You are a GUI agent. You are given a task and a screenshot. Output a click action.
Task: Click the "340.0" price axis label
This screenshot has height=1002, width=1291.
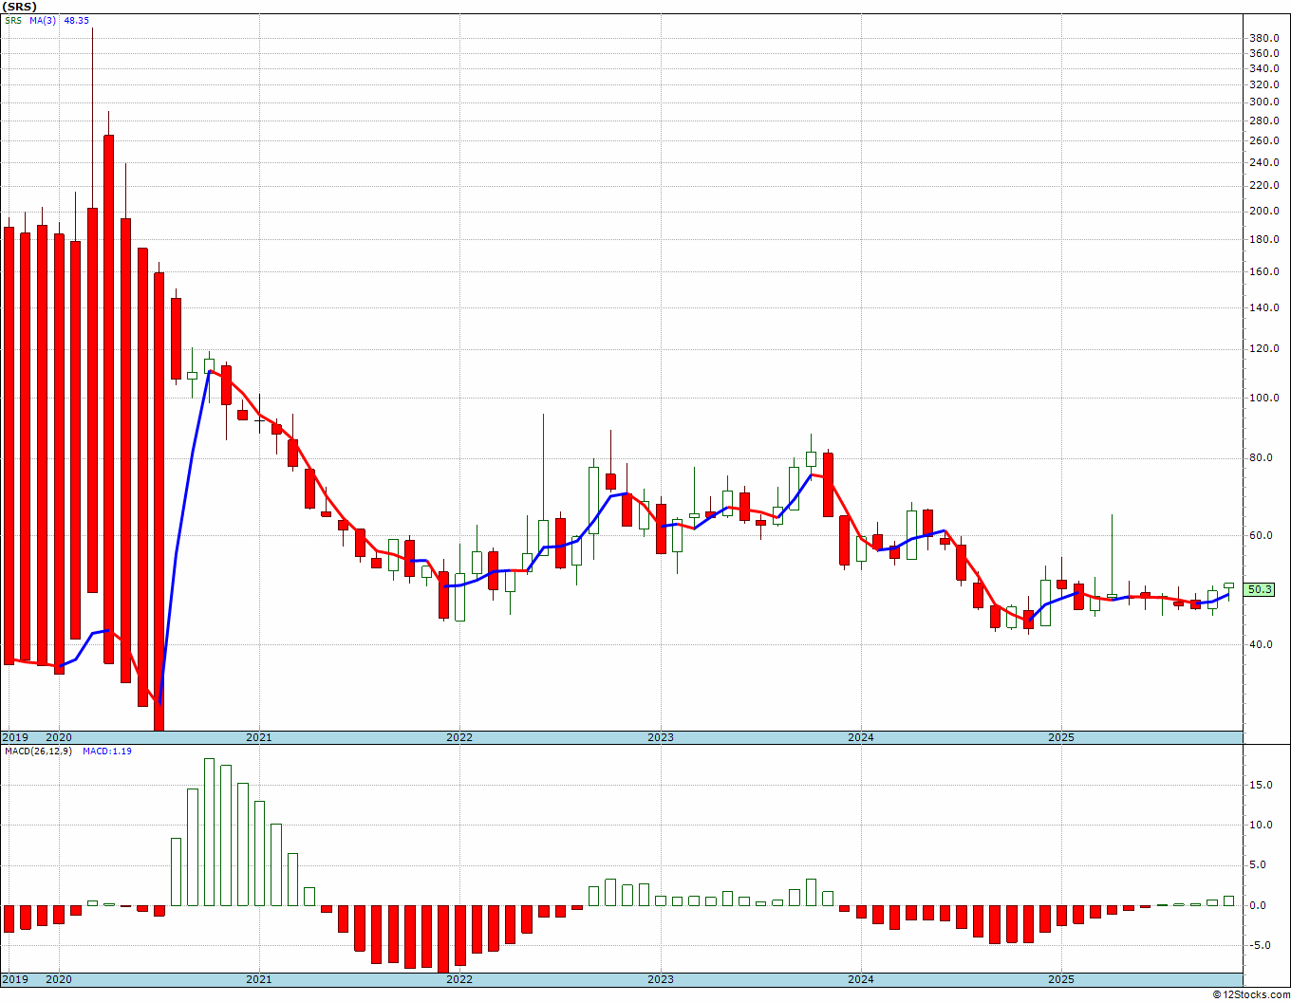(x=1263, y=68)
